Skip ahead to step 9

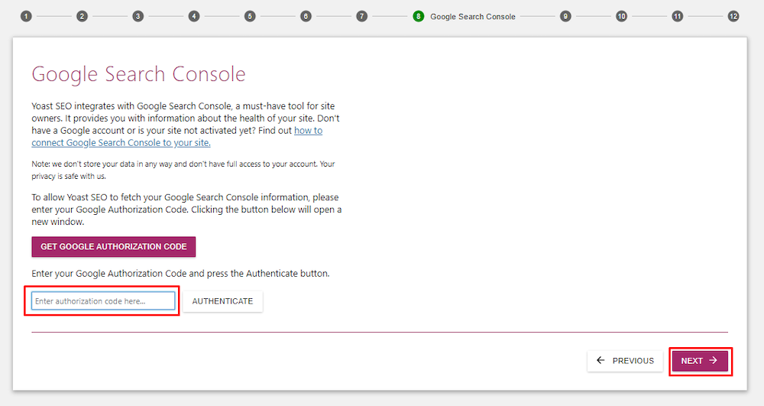coord(565,16)
